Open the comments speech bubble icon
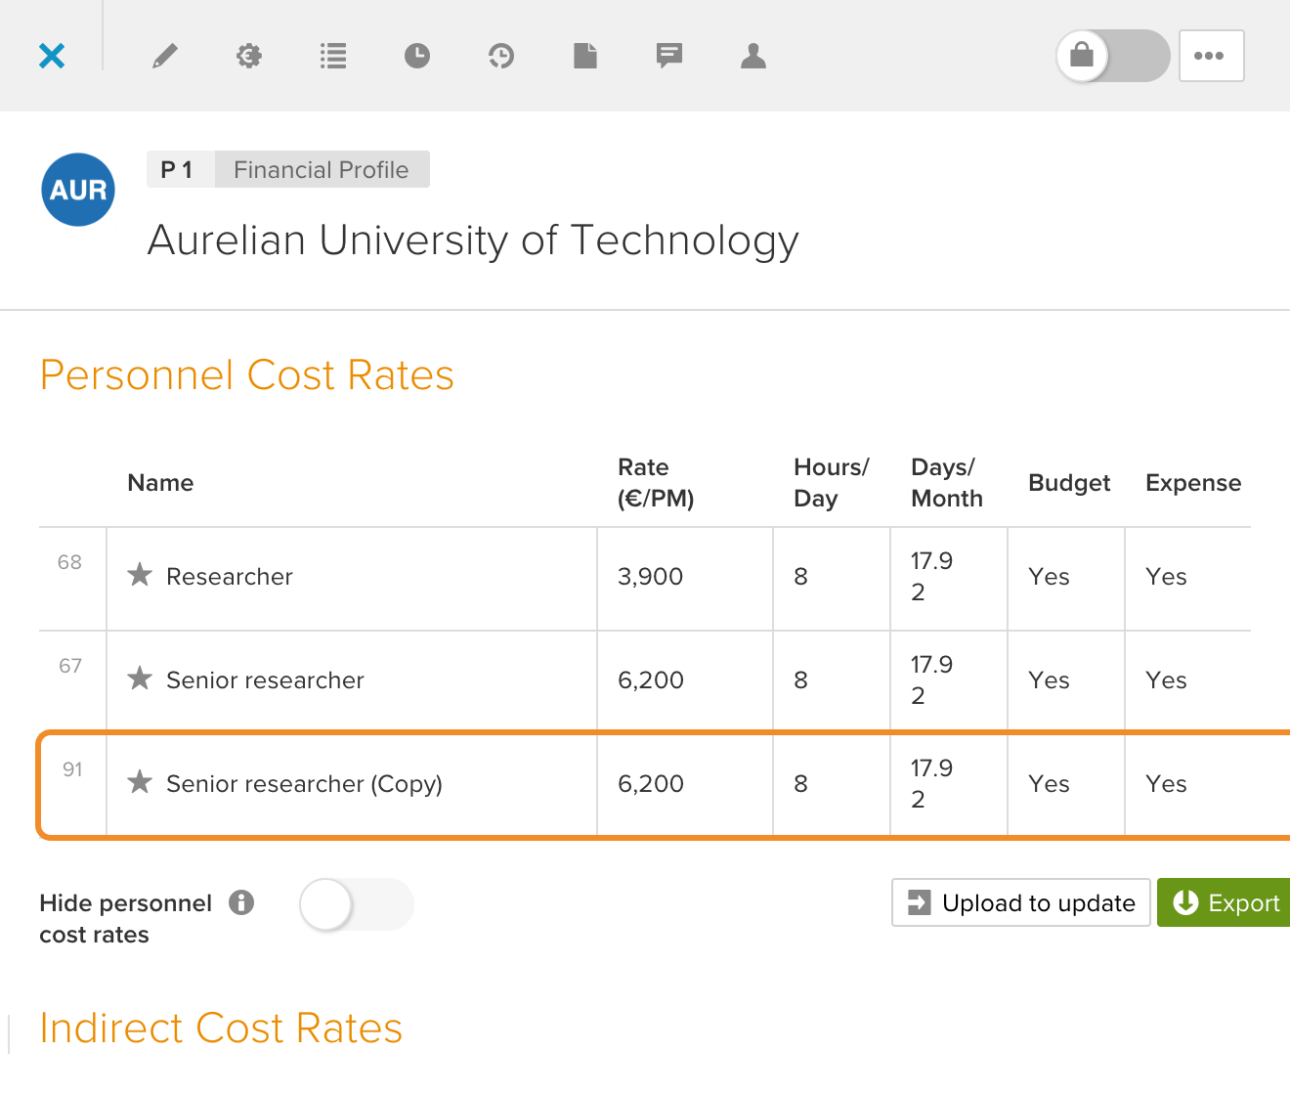Screen dimensions: 1290x1095 pos(669,56)
